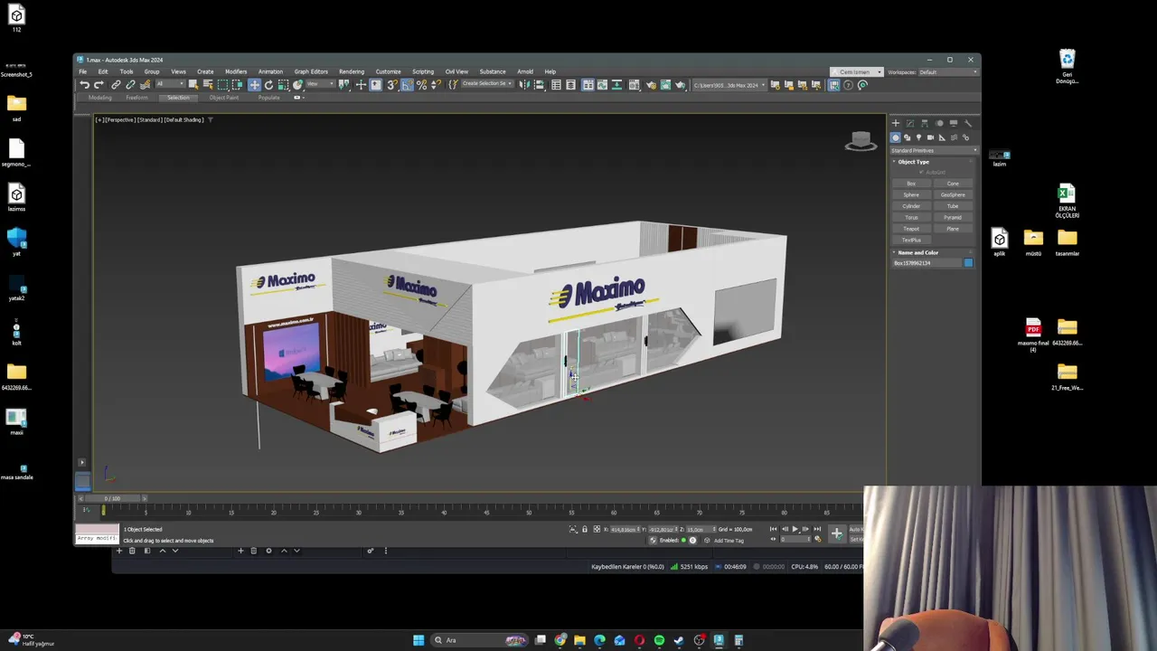1157x651 pixels.
Task: Open the Standard Primitives dropdown
Action: click(934, 150)
